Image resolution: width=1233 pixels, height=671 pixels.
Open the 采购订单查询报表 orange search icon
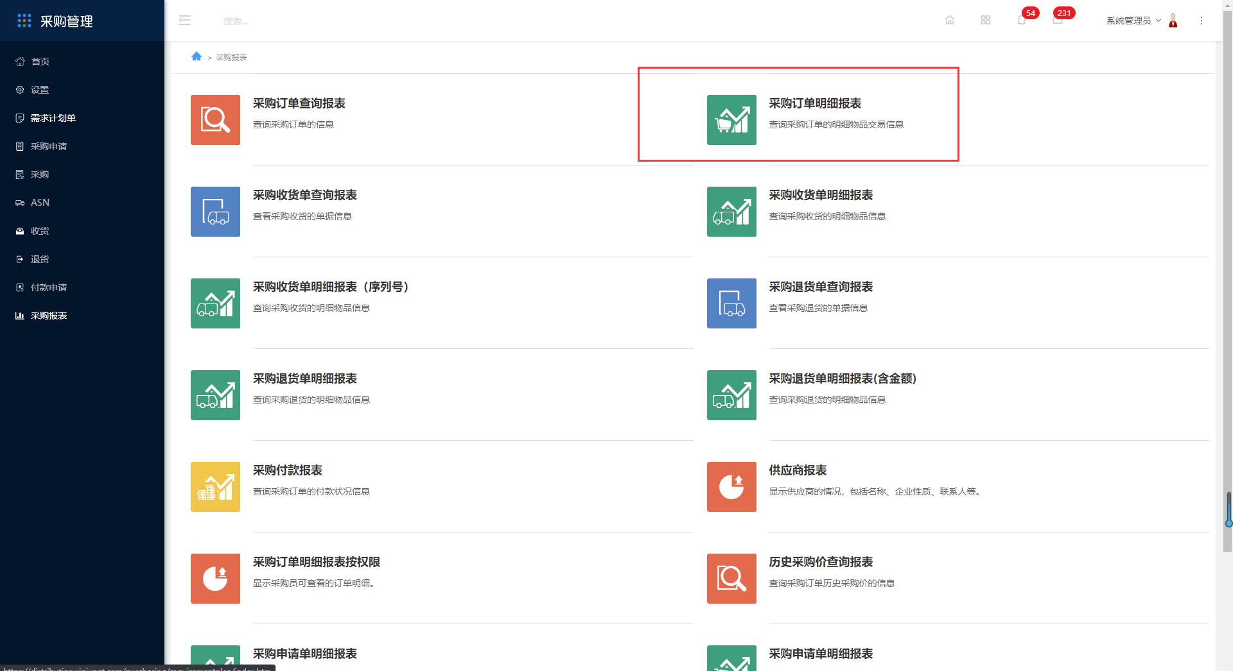pyautogui.click(x=215, y=120)
